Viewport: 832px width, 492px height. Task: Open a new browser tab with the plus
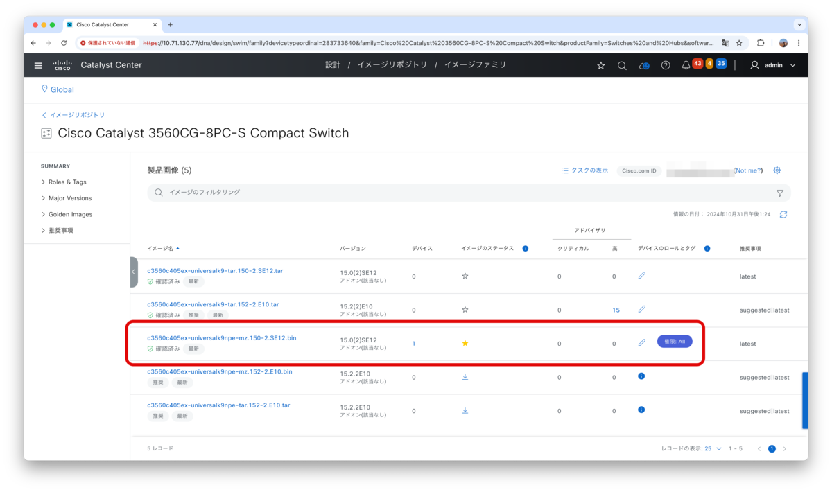[x=171, y=25]
